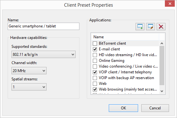Tick VOIP with backup AP reservation checkbox
The width and height of the screenshot is (177, 118).
tap(95, 78)
